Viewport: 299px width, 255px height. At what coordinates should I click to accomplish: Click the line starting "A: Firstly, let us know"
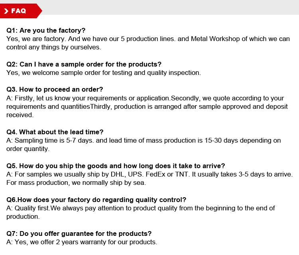click(x=145, y=98)
